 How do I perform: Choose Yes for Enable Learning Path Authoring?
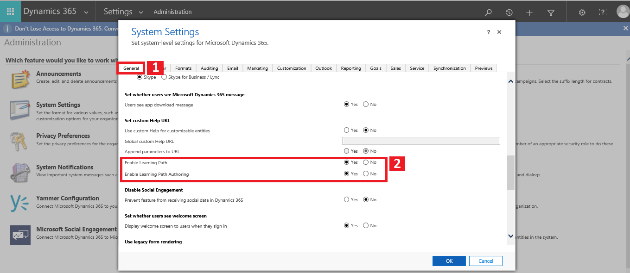[346, 174]
